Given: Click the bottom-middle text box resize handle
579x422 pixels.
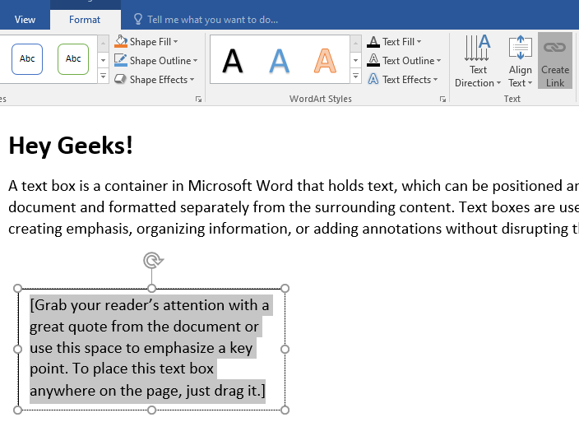Looking at the screenshot, I should pos(151,410).
